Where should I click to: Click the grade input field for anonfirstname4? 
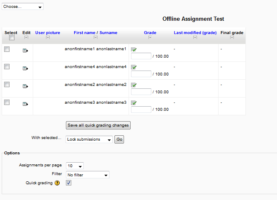pyautogui.click(x=141, y=74)
